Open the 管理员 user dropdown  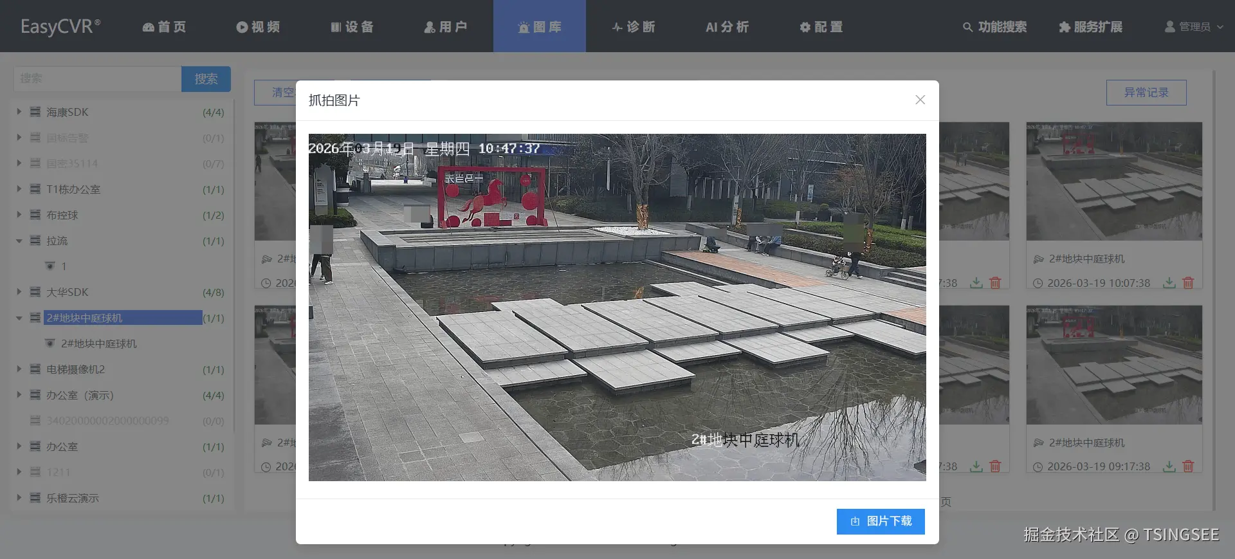(1194, 26)
